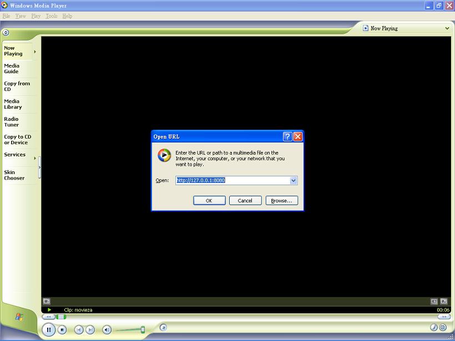Open the Tools menu

click(52, 16)
